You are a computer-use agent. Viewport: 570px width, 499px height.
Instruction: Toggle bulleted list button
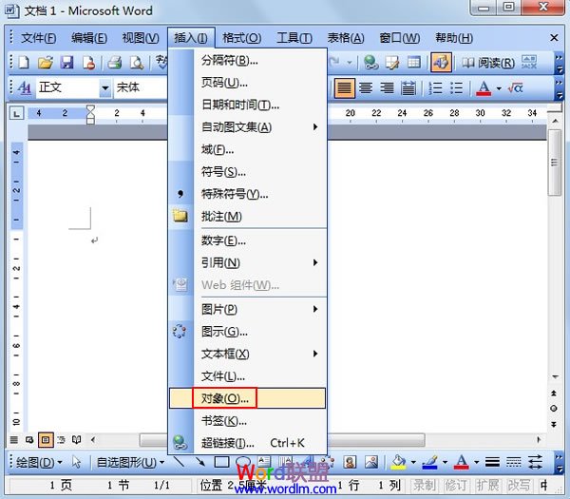pyautogui.click(x=456, y=87)
